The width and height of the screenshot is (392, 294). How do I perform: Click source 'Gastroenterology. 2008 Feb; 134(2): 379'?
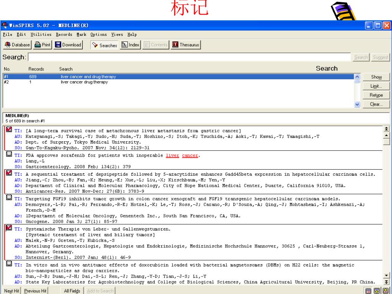[78, 167]
